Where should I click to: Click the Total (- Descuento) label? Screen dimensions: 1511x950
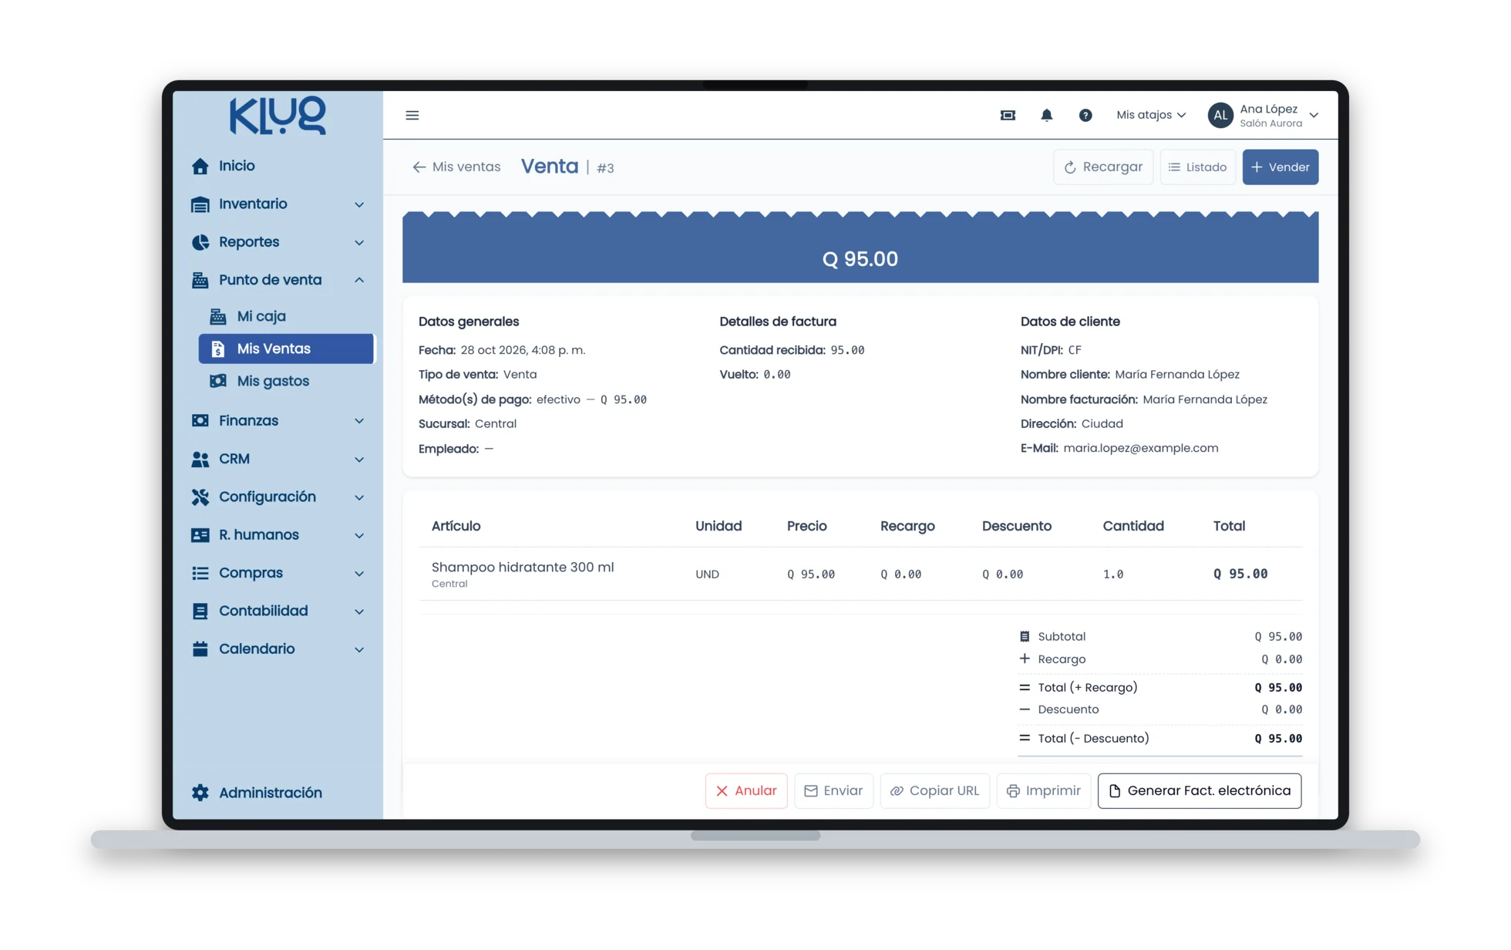click(1093, 738)
